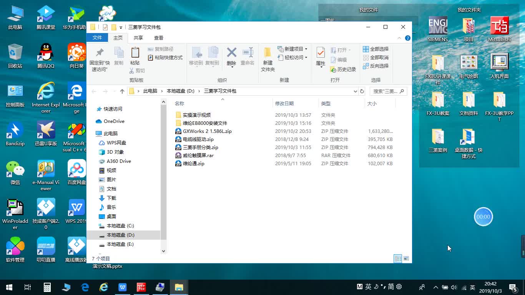Select the GXWorks 2 1.586L.zip file
525x295 pixels.
pos(207,131)
